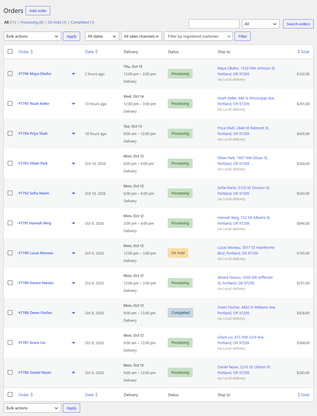Click the top Apply button

[71, 36]
